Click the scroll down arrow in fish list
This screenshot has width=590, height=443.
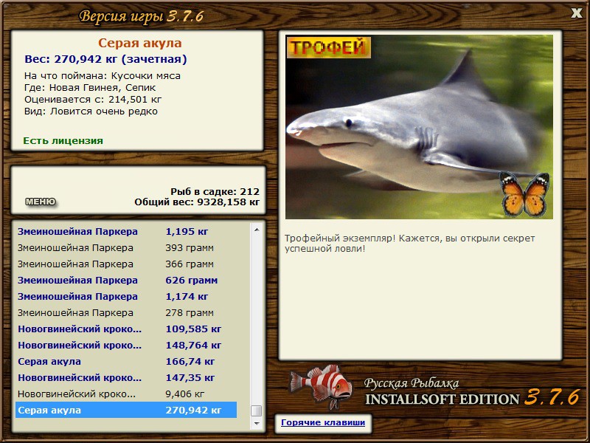pos(257,424)
